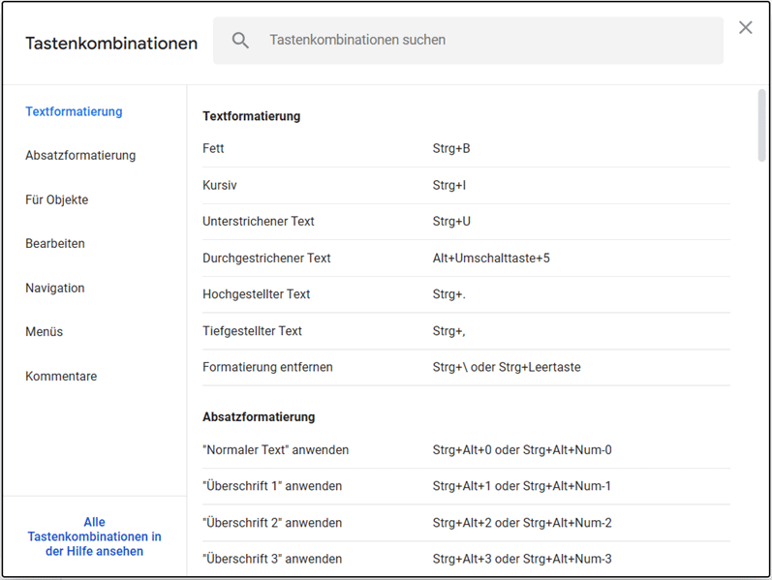
Task: Close the Tastenkombinationen dialog
Action: click(x=746, y=27)
